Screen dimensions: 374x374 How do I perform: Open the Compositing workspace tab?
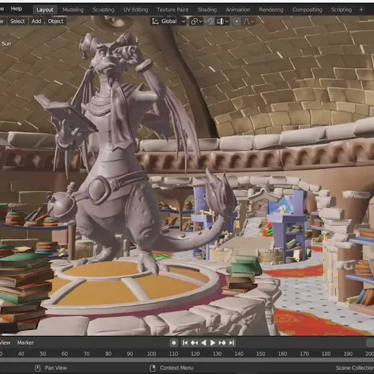point(307,9)
